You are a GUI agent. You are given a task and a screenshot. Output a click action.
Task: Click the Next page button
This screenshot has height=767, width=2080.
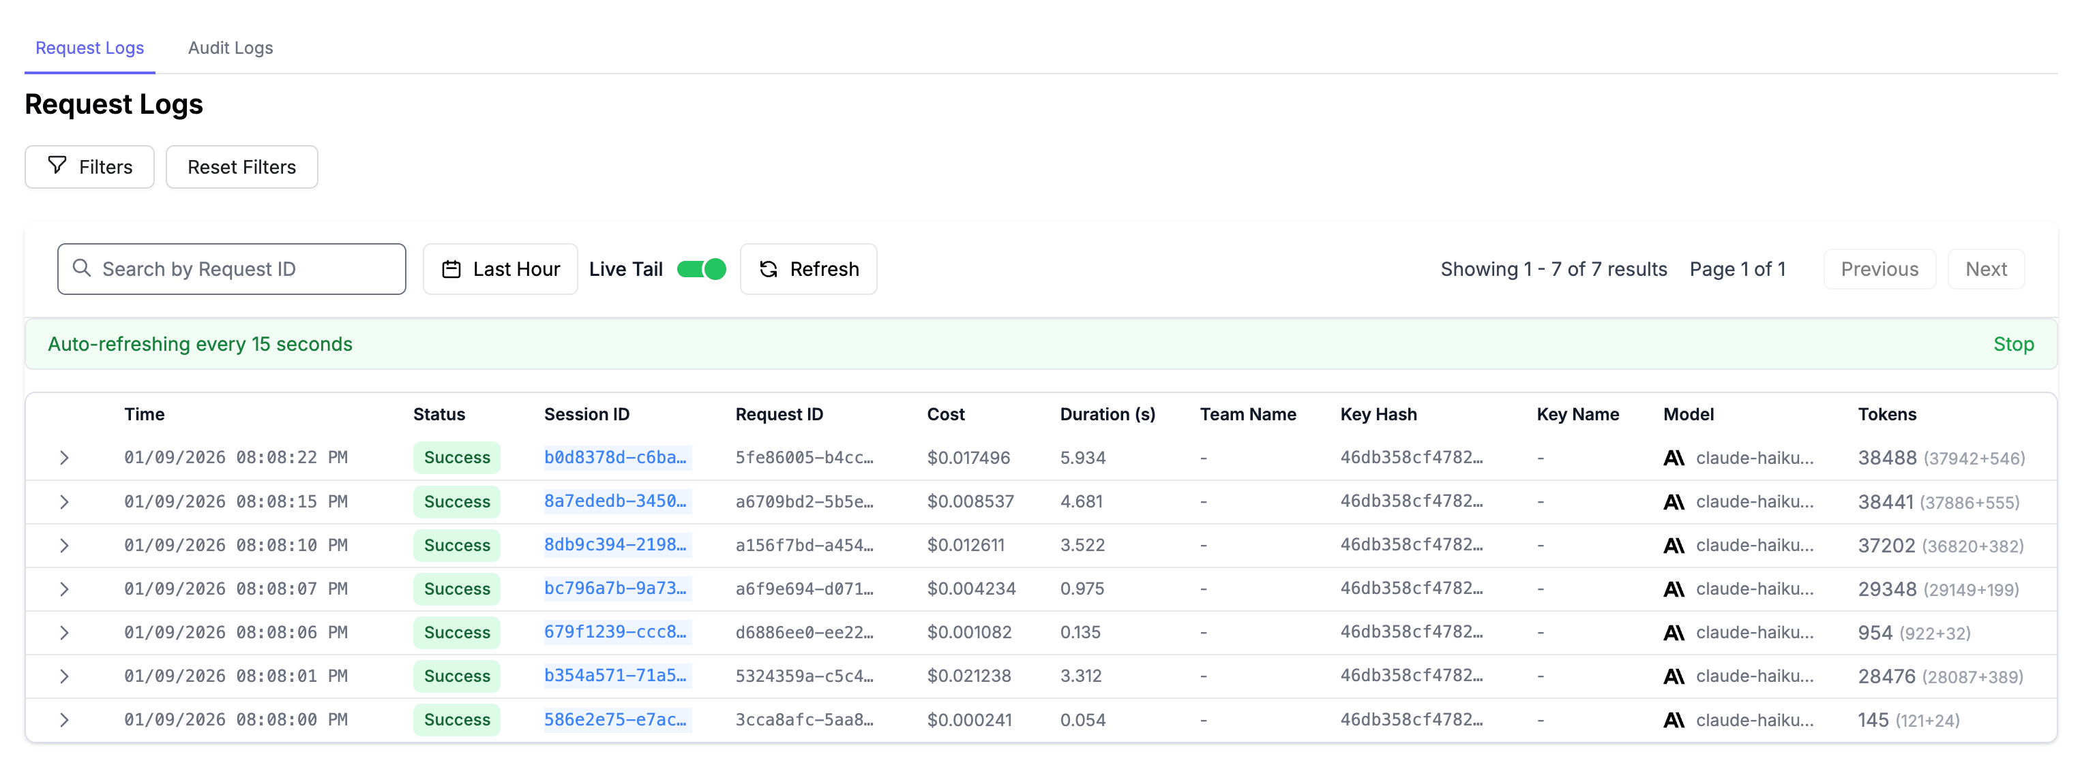pyautogui.click(x=1985, y=268)
